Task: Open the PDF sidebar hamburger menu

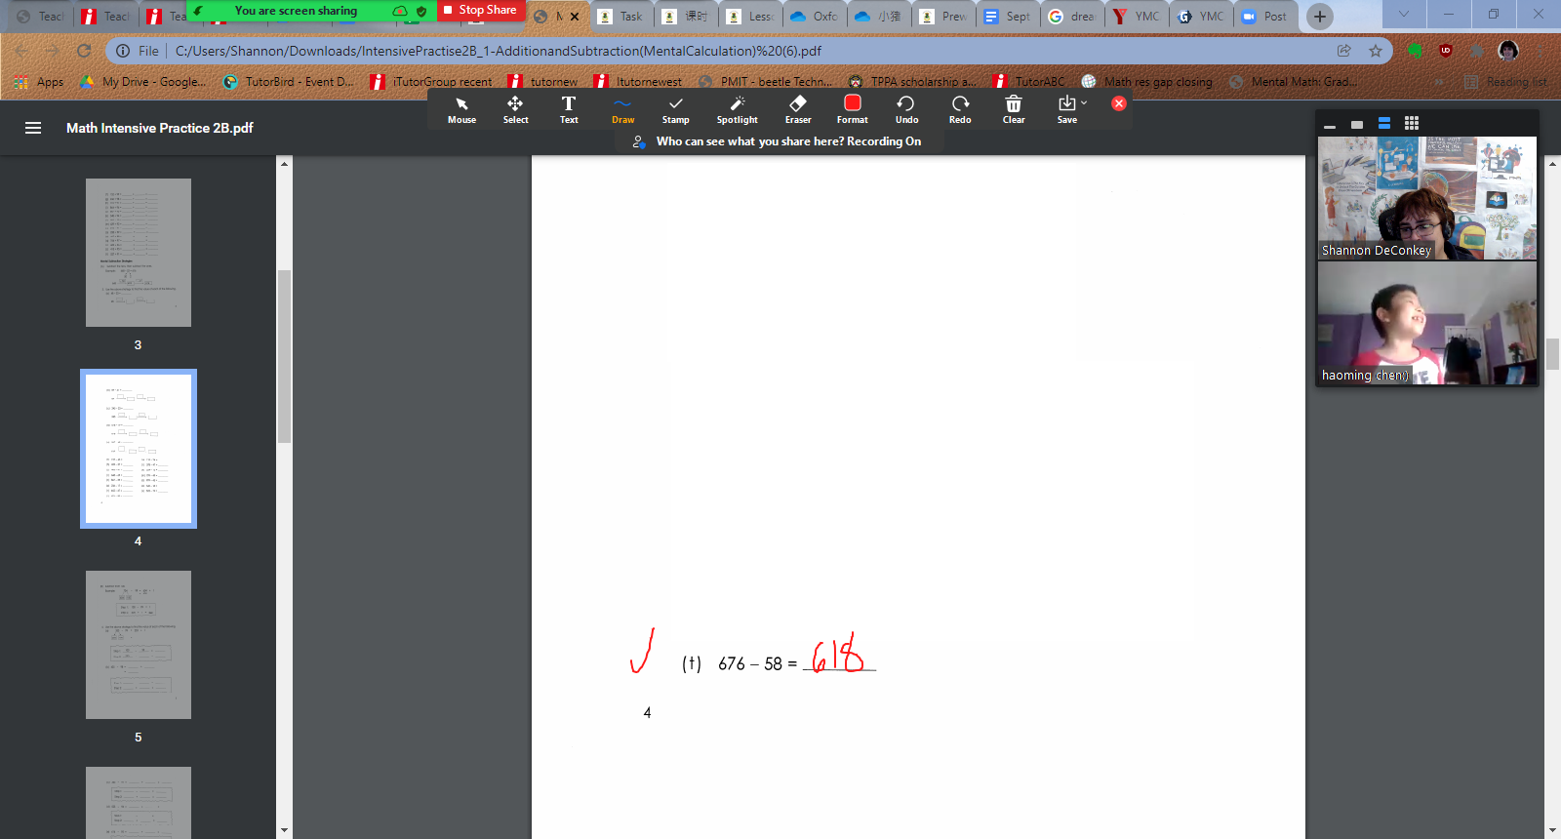Action: [33, 128]
